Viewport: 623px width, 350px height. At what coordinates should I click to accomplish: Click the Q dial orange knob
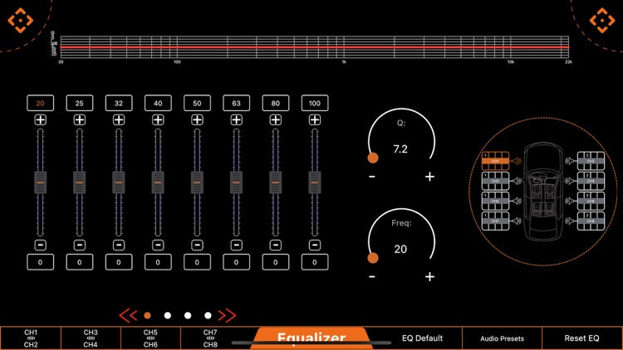(373, 158)
